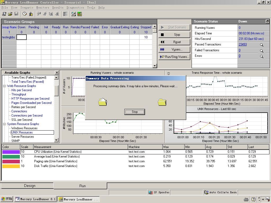271x203 pixels.
Task: Open the Passed Transactions 23493 link
Action: [243, 44]
